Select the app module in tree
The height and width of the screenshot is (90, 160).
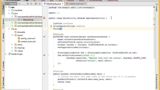(13, 7)
